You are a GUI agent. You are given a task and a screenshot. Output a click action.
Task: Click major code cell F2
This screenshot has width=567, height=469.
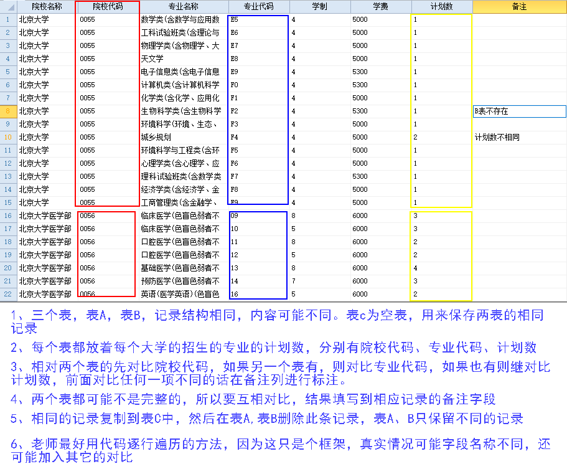pyautogui.click(x=259, y=111)
